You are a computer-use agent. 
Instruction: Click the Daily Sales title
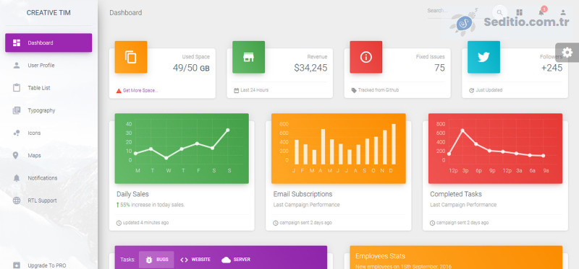coord(132,194)
